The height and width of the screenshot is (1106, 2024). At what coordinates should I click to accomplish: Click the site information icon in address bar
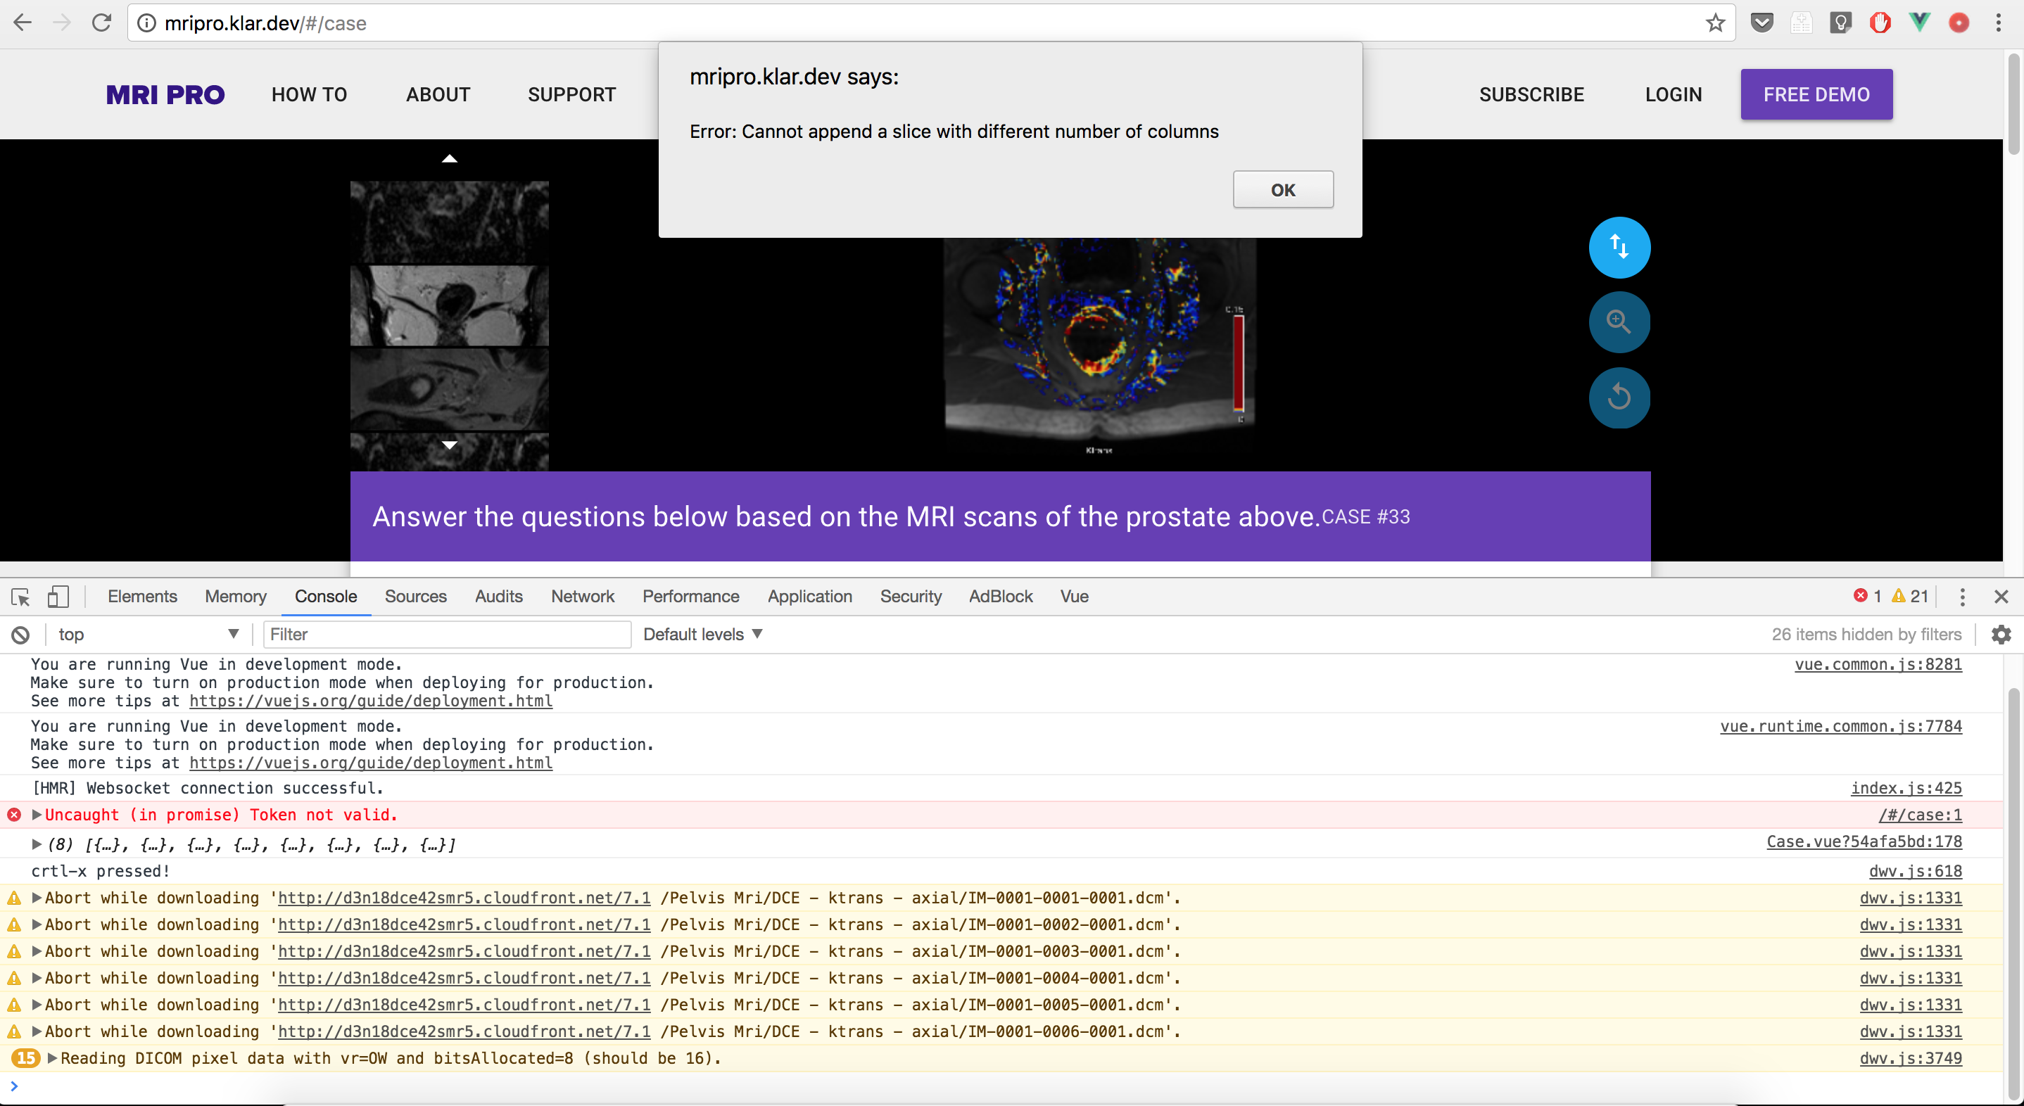click(146, 23)
